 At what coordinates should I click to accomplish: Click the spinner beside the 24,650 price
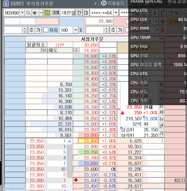(75, 50)
